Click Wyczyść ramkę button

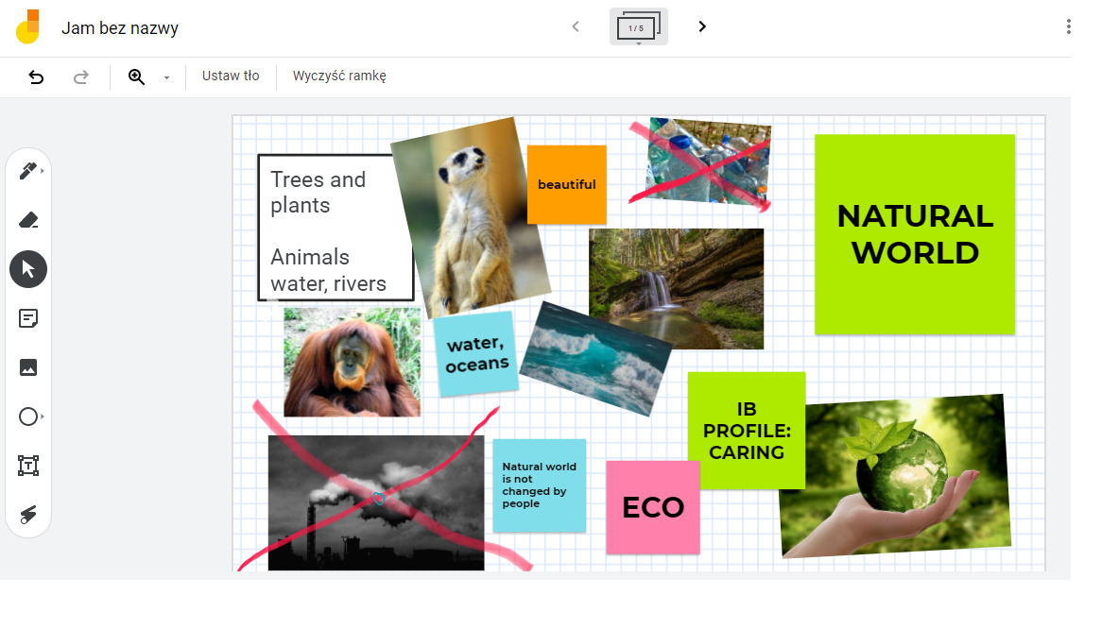point(339,76)
